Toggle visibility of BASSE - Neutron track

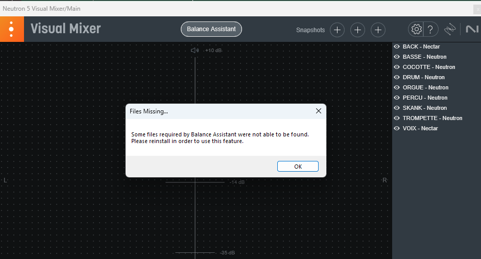[x=397, y=57]
